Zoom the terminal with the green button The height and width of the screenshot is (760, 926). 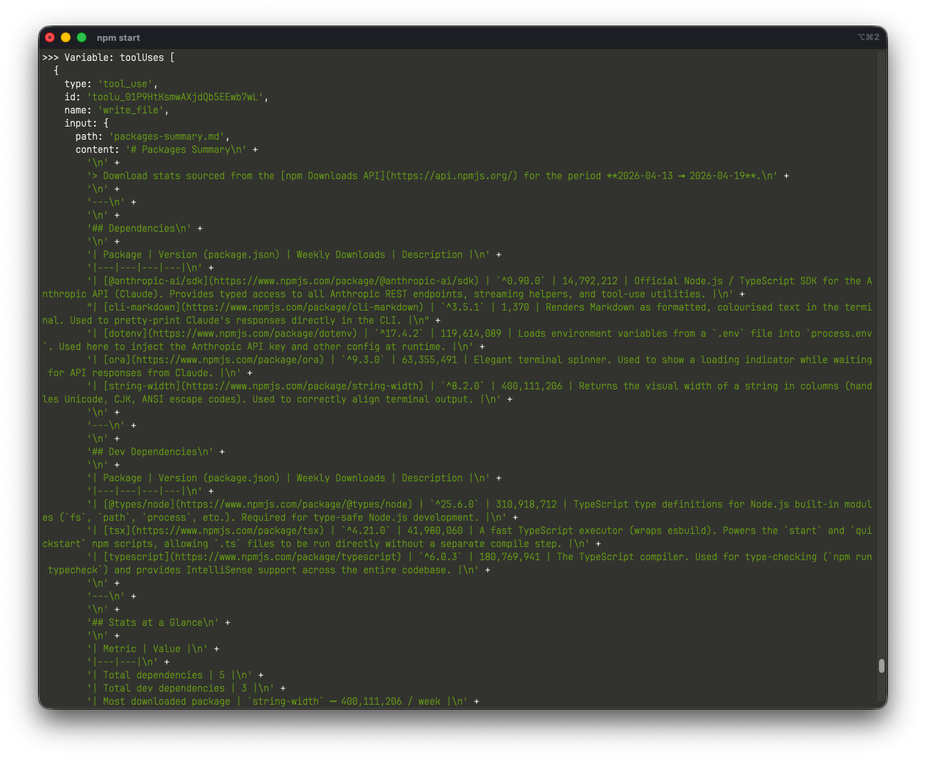tap(82, 37)
